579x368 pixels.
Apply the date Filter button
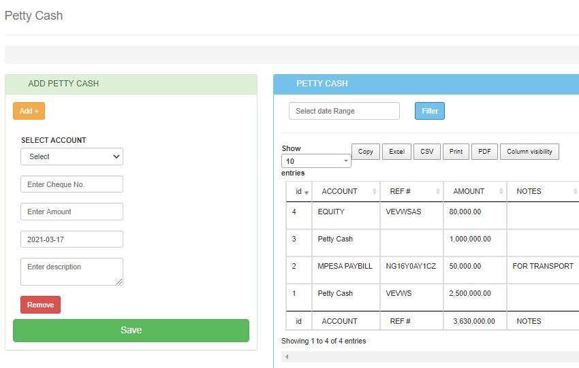pos(429,111)
